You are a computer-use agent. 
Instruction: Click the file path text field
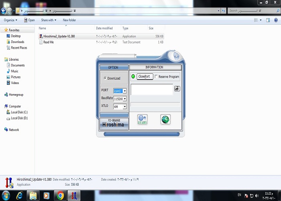(152, 89)
